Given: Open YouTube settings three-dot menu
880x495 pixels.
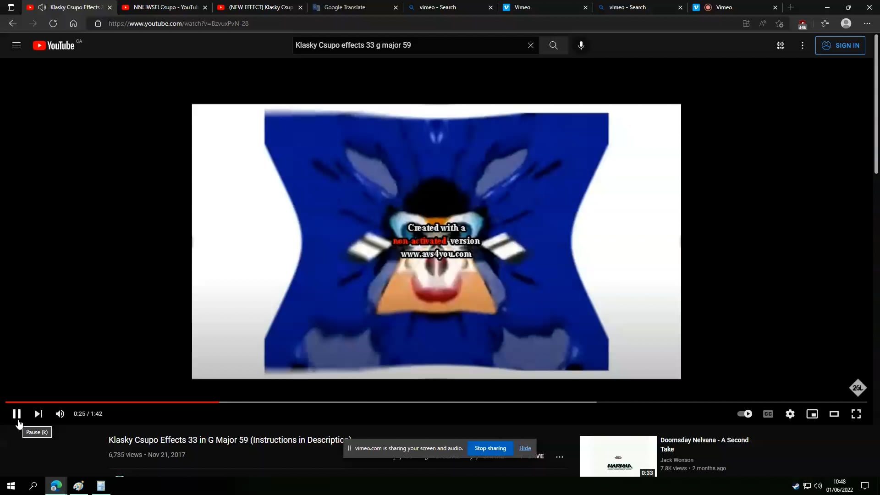Looking at the screenshot, I should coord(803,45).
